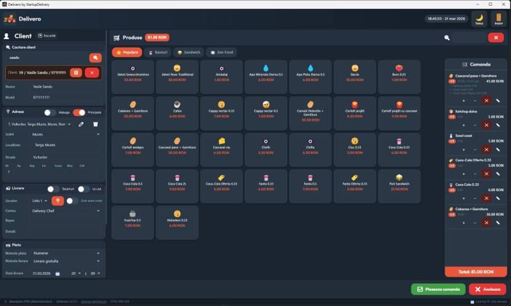The width and height of the screenshot is (511, 306).
Task: Click the Iesire exit door icon
Action: coord(498,19)
